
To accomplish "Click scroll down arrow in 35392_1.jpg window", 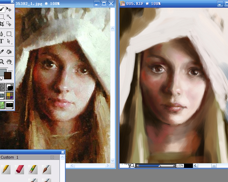I will [x=113, y=161].
